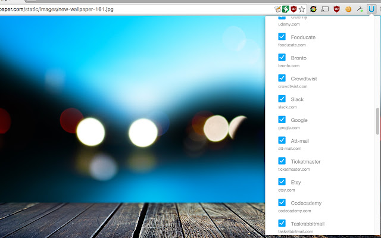The height and width of the screenshot is (238, 381).
Task: Uncheck the Ticketmaster checkbox
Action: pyautogui.click(x=282, y=161)
